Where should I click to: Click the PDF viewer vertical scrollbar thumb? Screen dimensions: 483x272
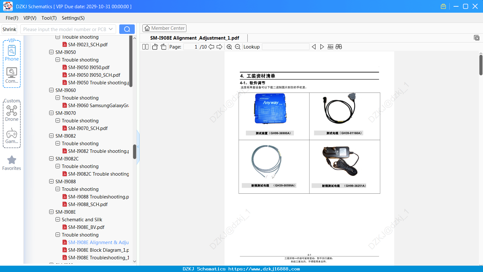click(481, 65)
